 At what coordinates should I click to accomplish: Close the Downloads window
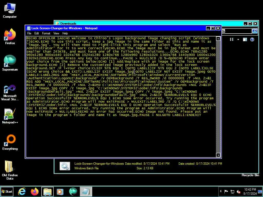[x=255, y=24]
